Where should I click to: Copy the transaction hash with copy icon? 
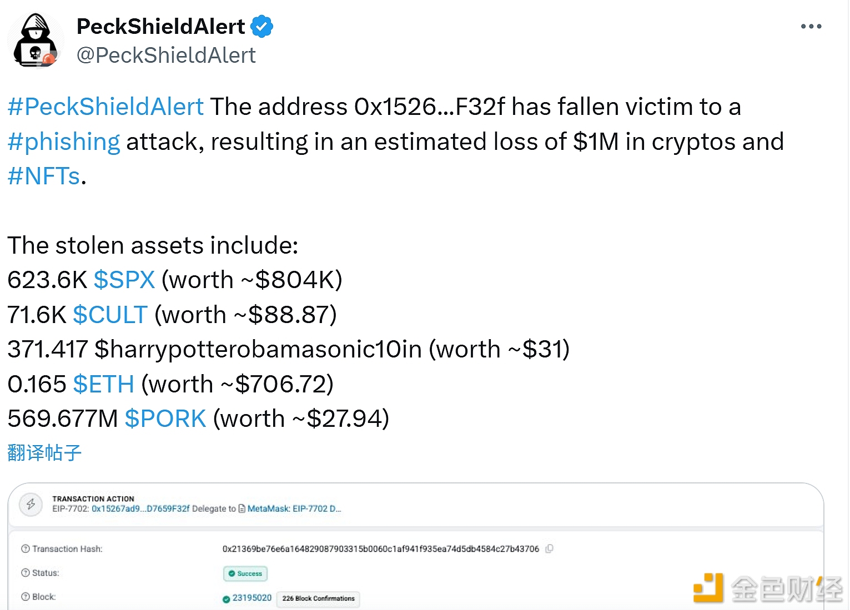(x=549, y=548)
